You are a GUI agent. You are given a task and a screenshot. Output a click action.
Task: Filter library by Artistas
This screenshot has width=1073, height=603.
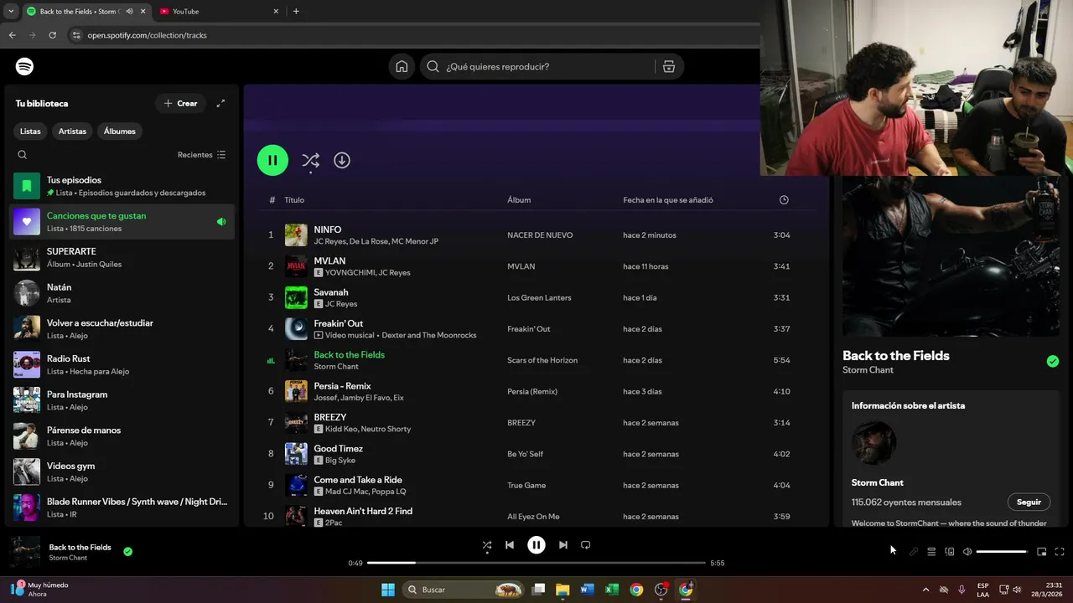click(x=72, y=131)
